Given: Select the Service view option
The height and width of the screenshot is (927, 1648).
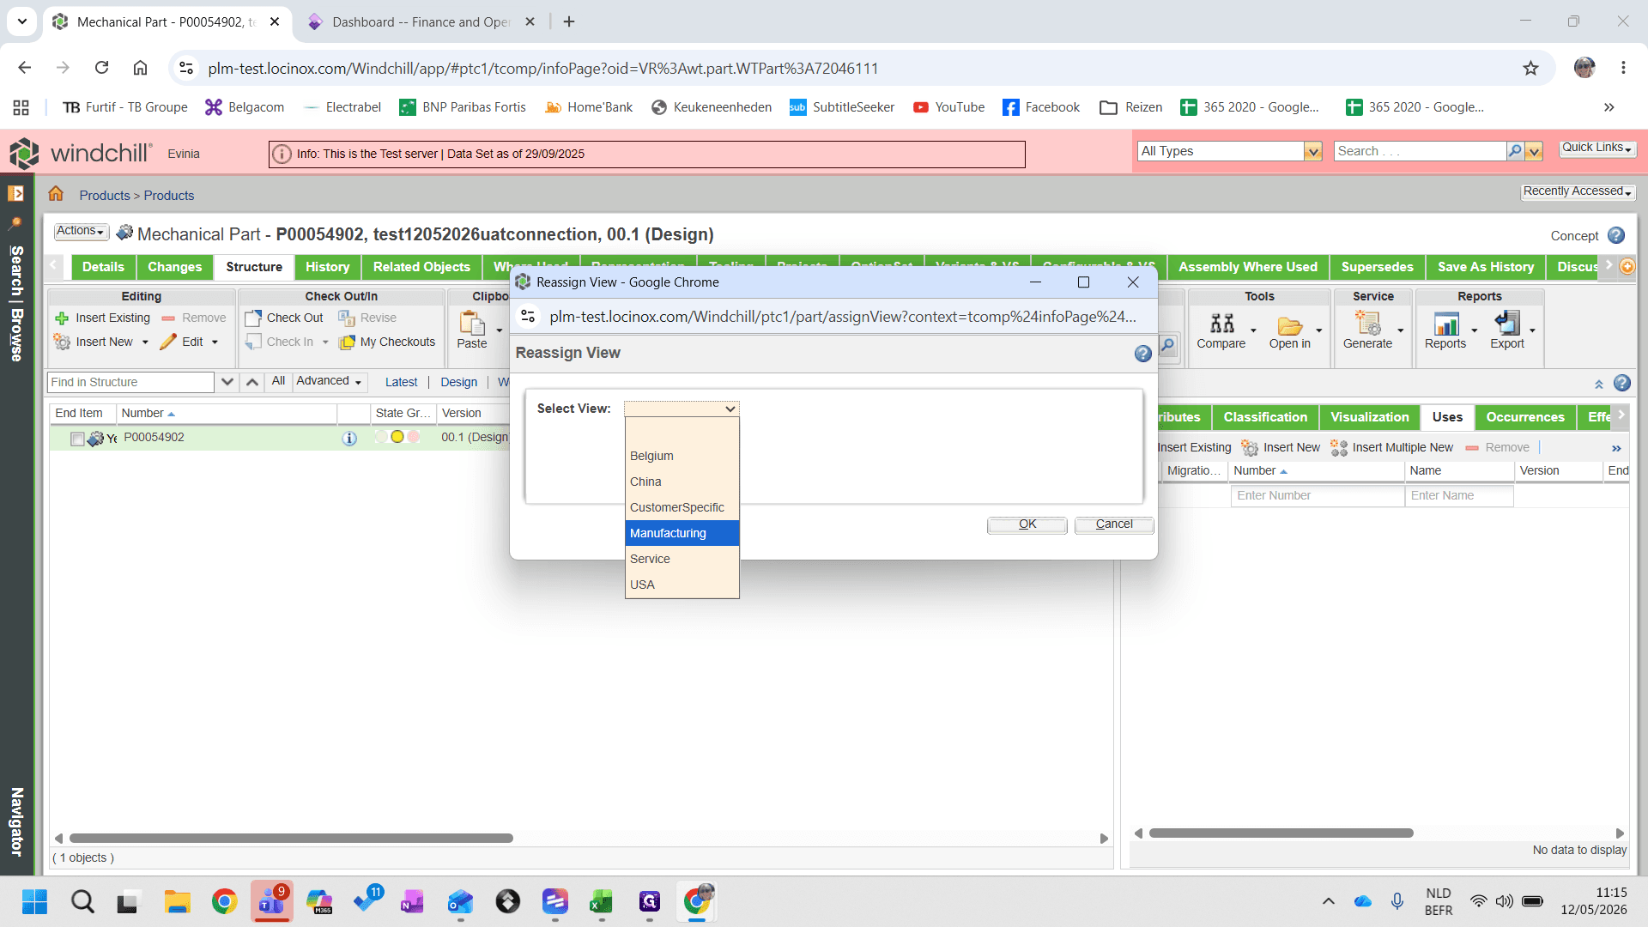Looking at the screenshot, I should click(682, 559).
